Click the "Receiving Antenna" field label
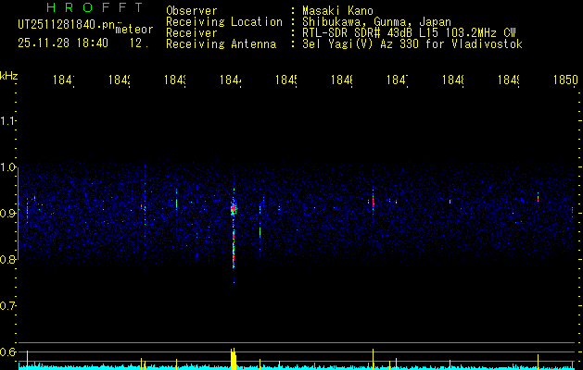Viewport: 583px width, 370px height. (x=222, y=44)
